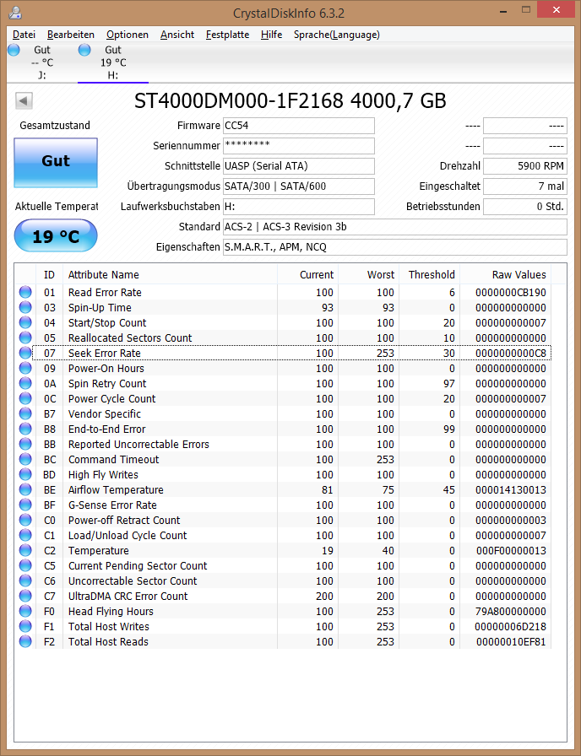Open the Optionen menu

click(x=128, y=35)
